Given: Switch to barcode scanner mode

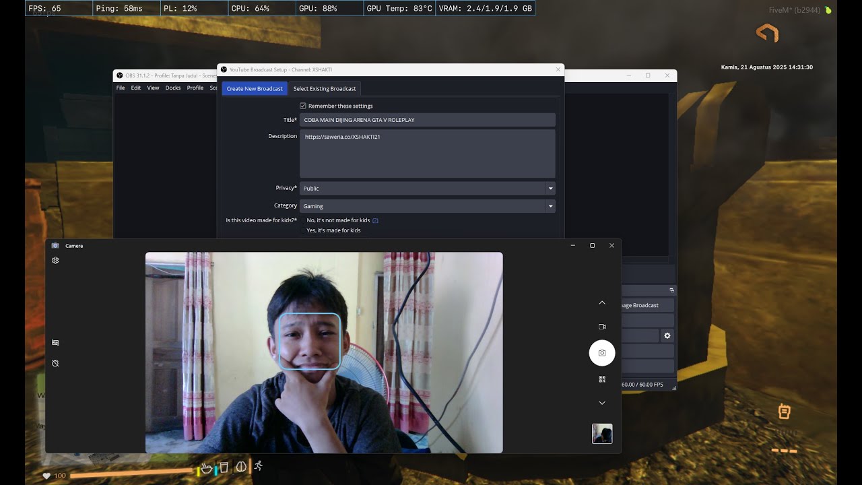Looking at the screenshot, I should 602,379.
